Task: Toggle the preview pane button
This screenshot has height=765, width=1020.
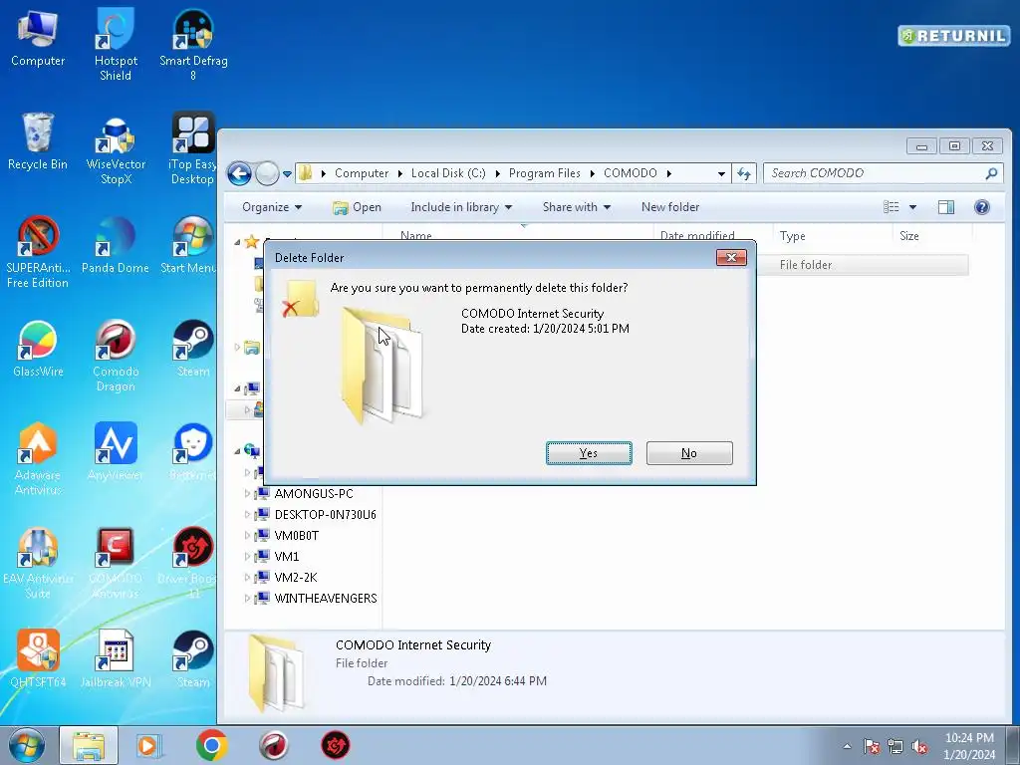Action: coord(946,207)
